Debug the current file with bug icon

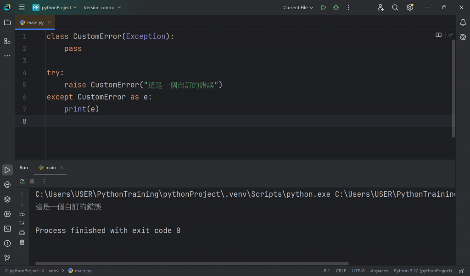coord(336,7)
